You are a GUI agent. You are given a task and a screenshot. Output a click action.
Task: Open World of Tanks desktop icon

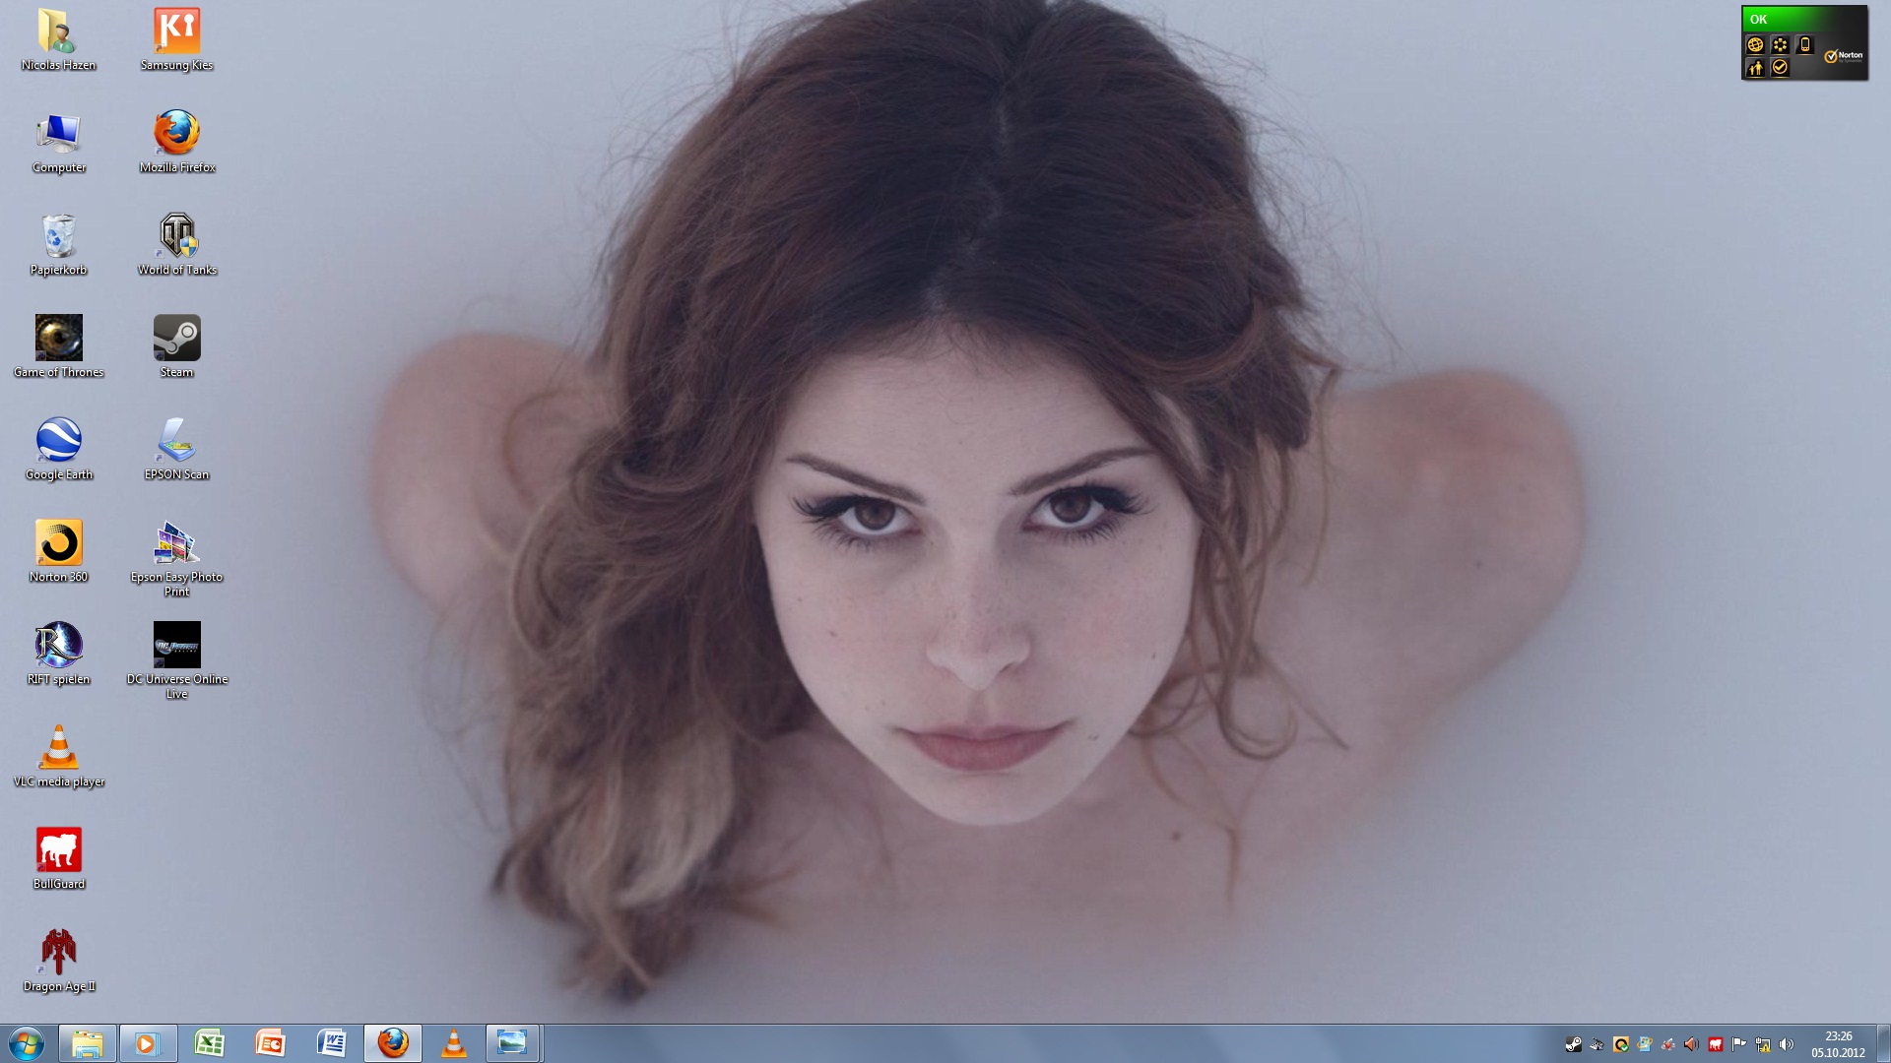(x=177, y=236)
